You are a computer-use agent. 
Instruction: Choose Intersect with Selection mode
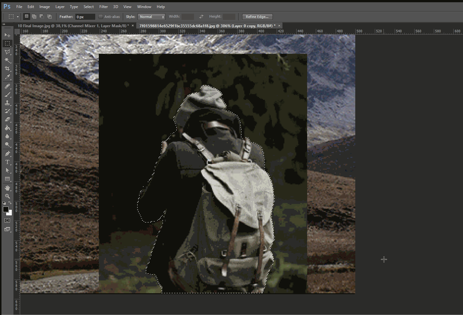pos(49,16)
